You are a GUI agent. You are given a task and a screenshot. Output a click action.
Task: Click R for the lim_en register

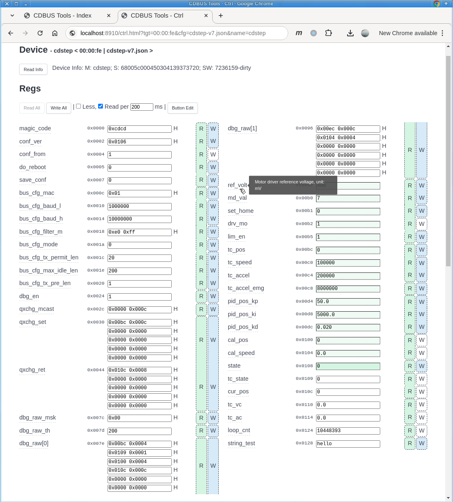410,237
